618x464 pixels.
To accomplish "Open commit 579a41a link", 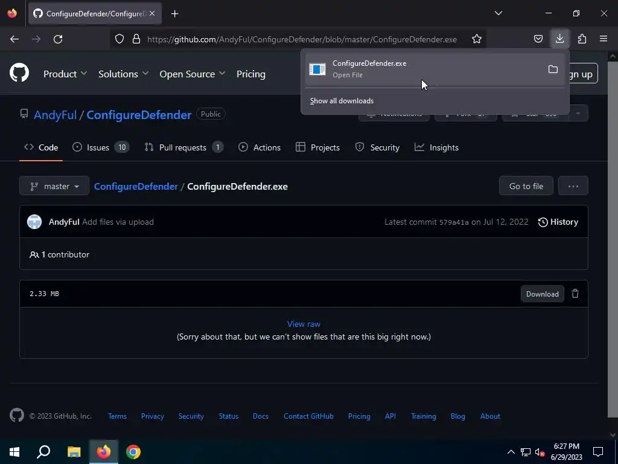I will pyautogui.click(x=454, y=222).
